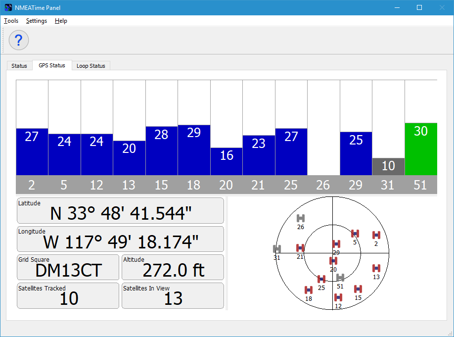Click satellite 13 icon on sky plot
454x337 pixels.
(376, 268)
